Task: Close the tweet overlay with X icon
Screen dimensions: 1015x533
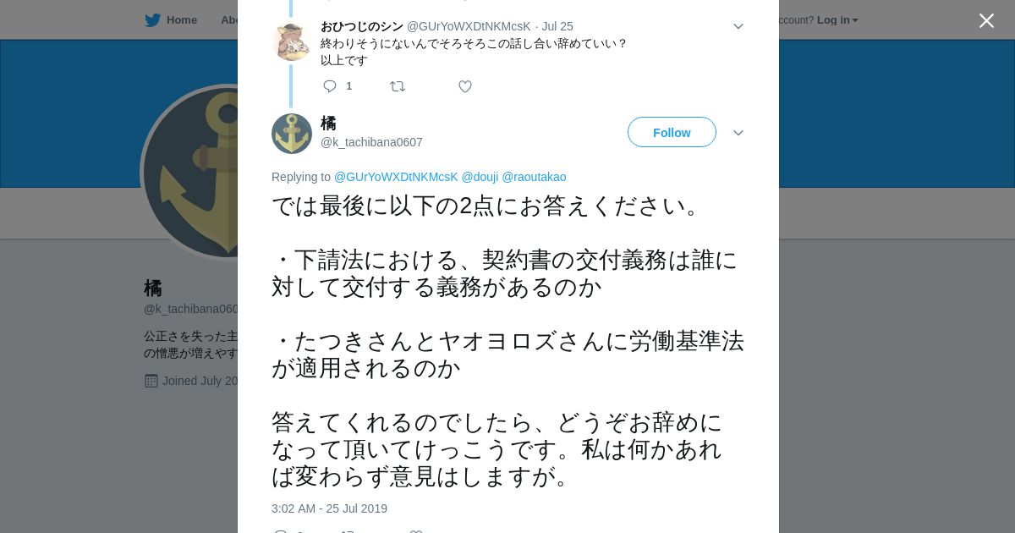Action: coord(986,20)
